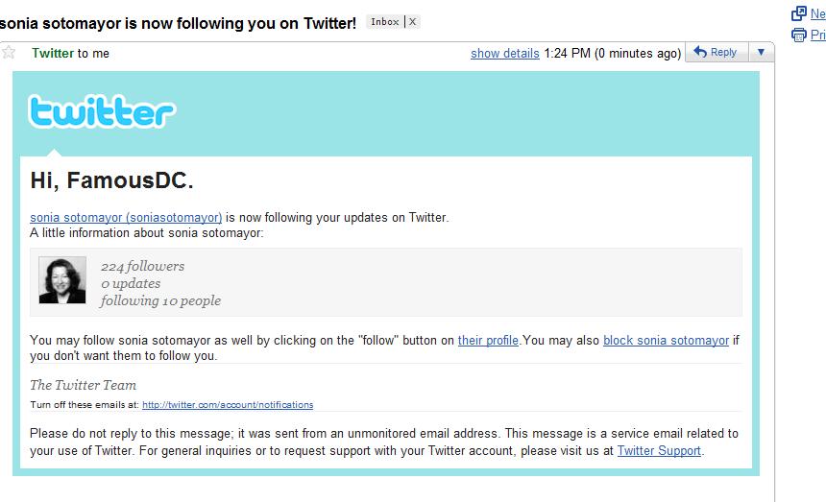Visit the Twitter Support link
The height and width of the screenshot is (502, 826).
pyautogui.click(x=659, y=451)
